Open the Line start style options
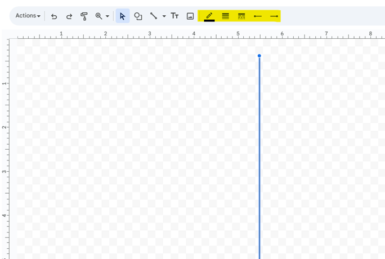 [x=258, y=16]
